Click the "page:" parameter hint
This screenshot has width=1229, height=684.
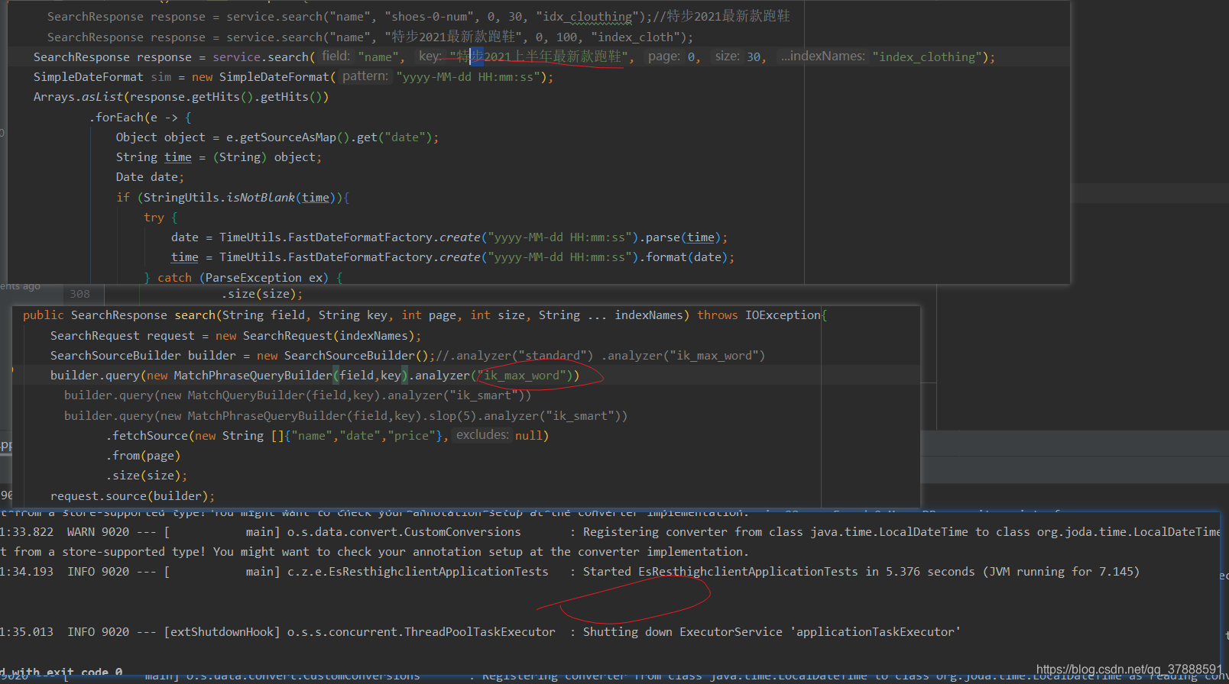point(663,56)
